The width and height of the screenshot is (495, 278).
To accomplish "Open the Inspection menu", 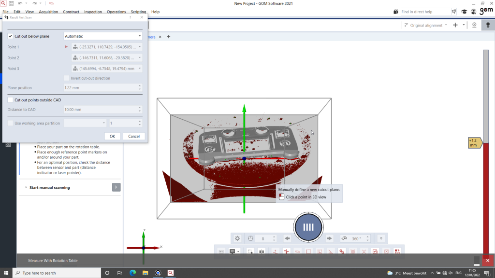I will tap(93, 12).
